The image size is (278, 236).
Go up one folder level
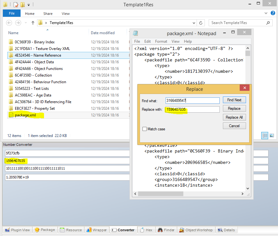click(33, 23)
